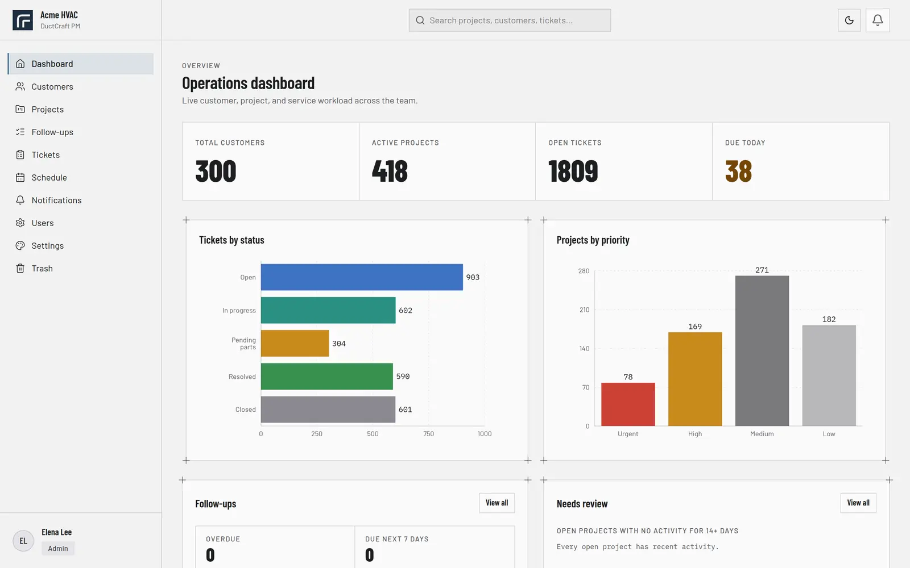Click the 271 value label
Screen dimensions: 910x568
pos(762,270)
